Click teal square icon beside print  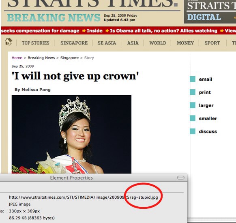[x=193, y=92]
